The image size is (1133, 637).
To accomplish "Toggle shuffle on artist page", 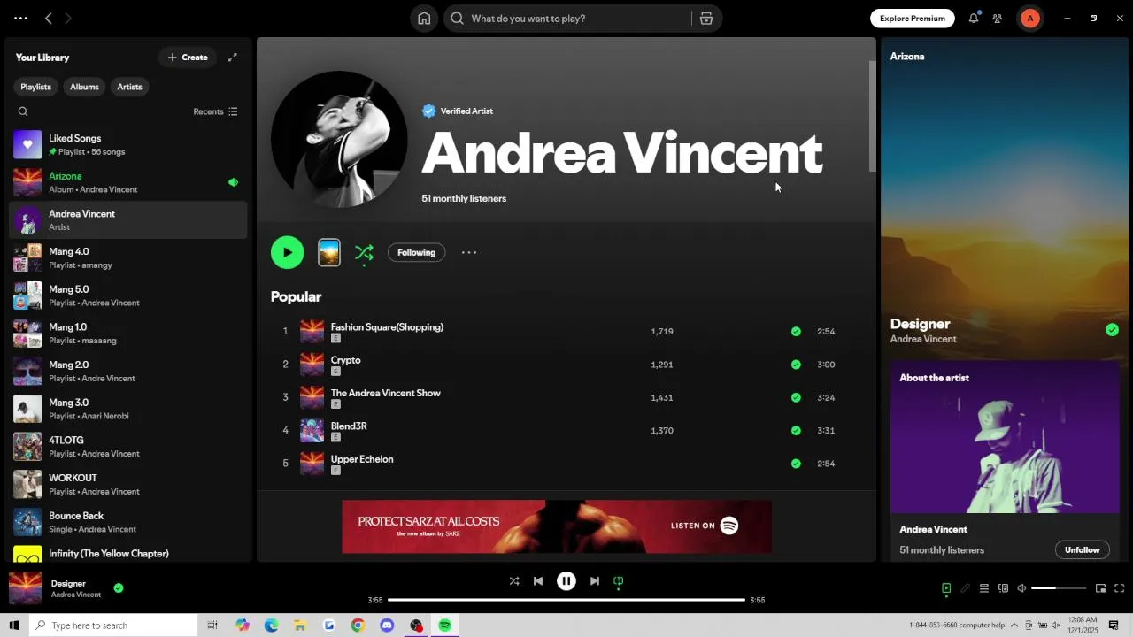I will pyautogui.click(x=364, y=253).
